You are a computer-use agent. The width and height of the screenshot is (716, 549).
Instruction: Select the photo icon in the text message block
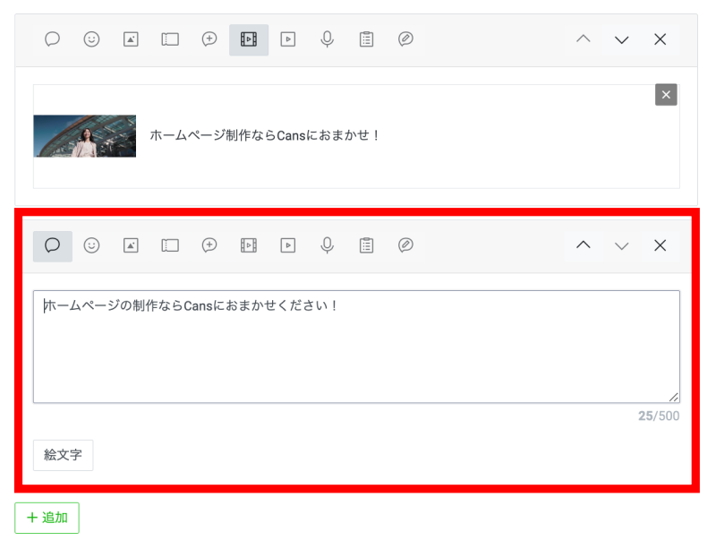coord(131,245)
